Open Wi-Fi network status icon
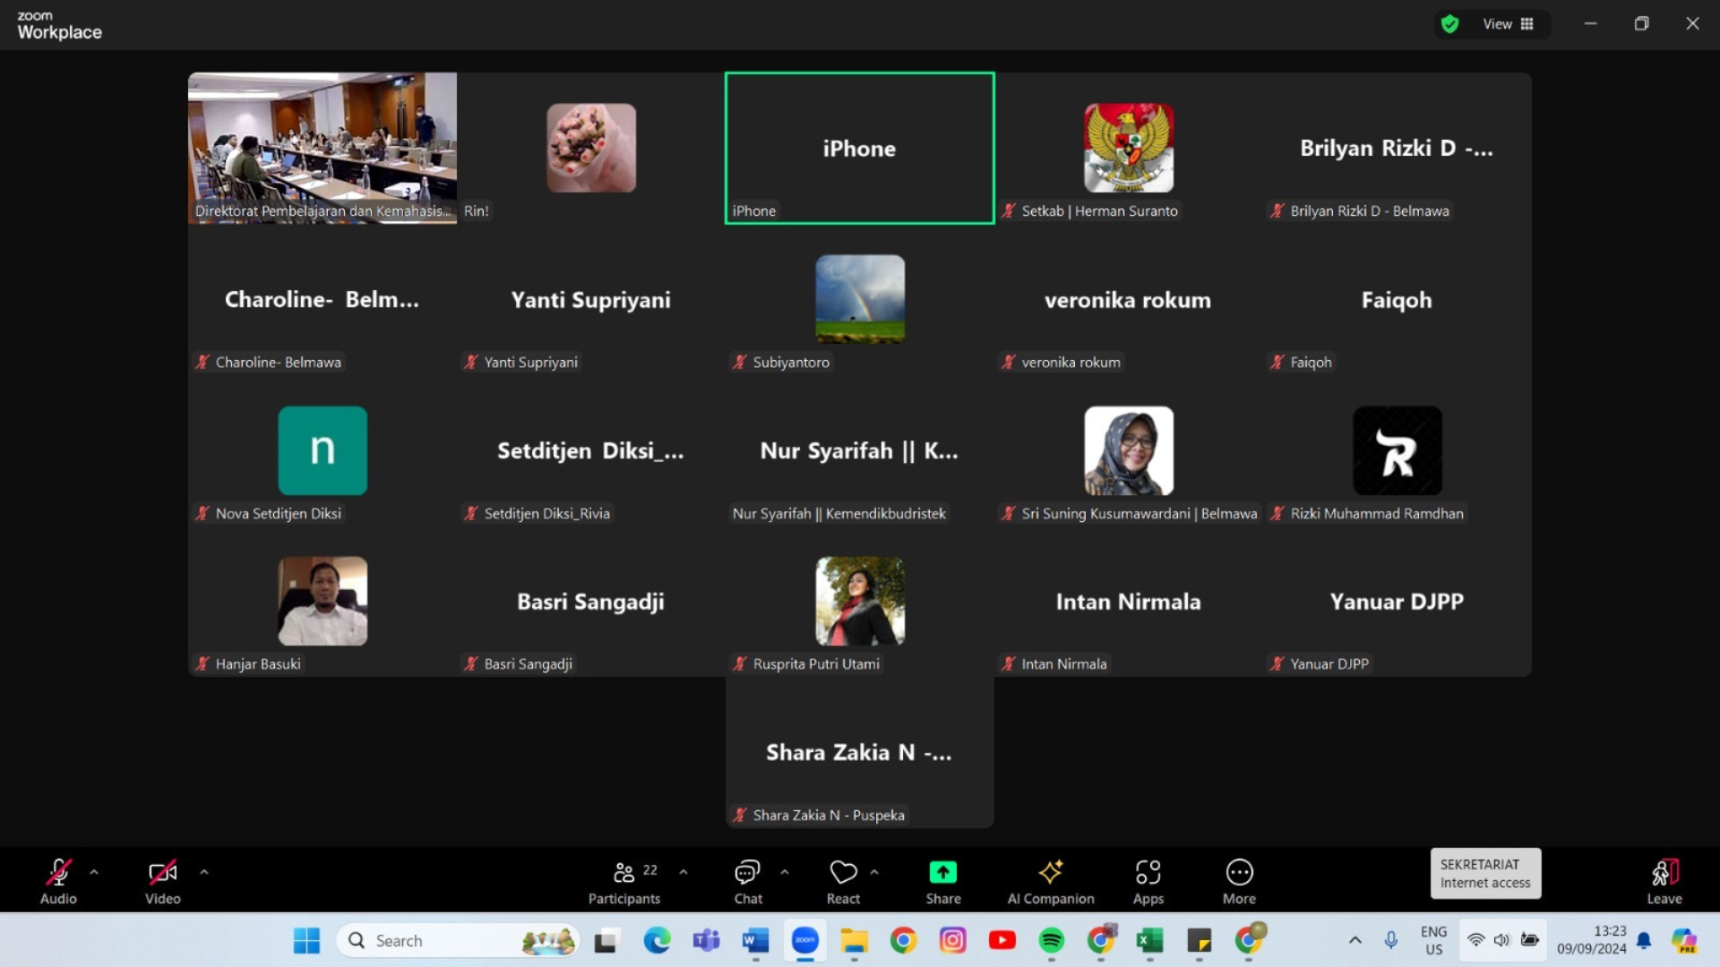This screenshot has width=1720, height=967. point(1475,940)
